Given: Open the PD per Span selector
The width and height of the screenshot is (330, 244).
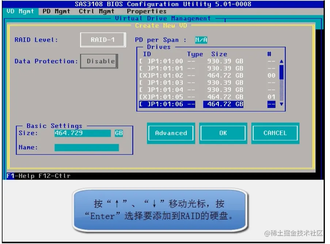Looking at the screenshot, I should [202, 40].
